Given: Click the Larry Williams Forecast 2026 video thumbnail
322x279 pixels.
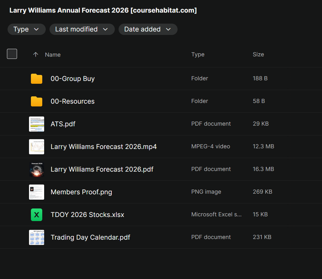Looking at the screenshot, I should [36, 146].
